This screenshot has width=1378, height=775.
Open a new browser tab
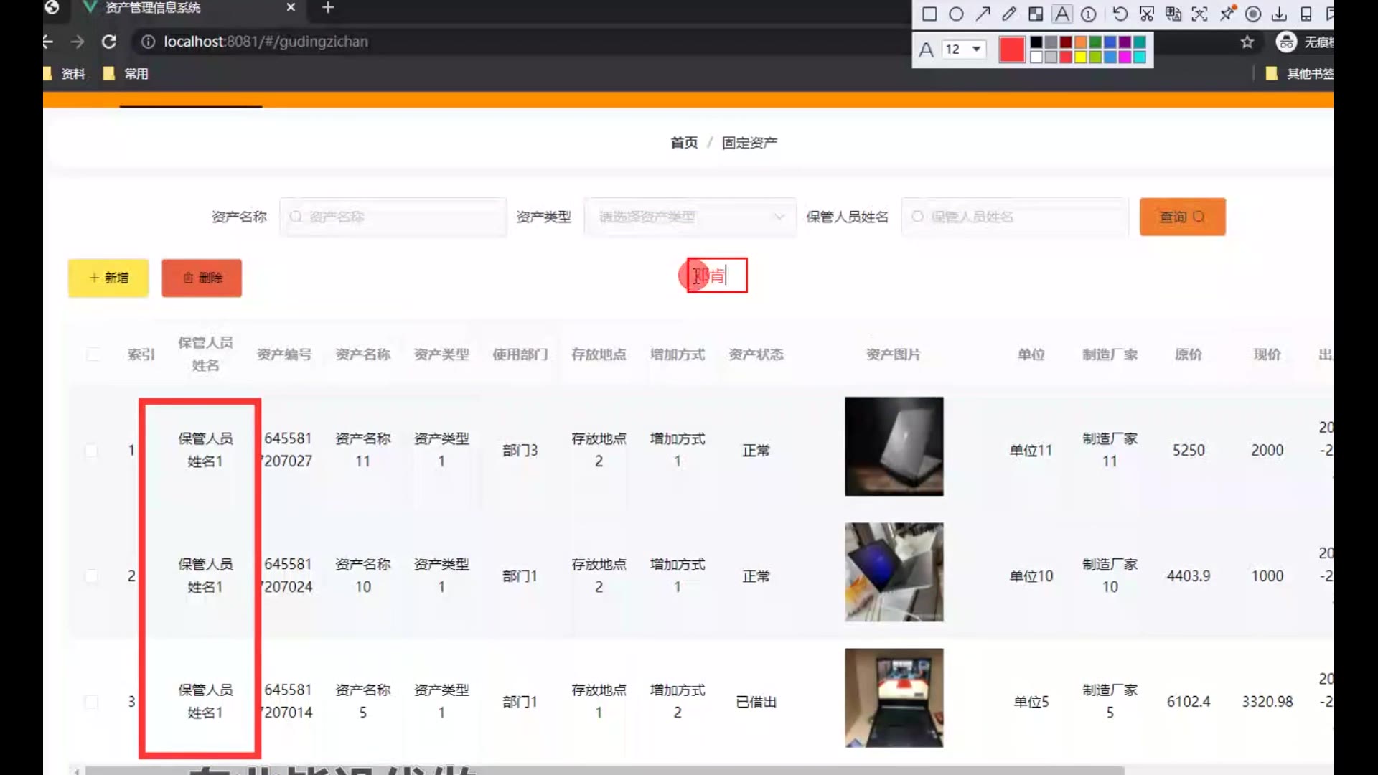(x=328, y=8)
